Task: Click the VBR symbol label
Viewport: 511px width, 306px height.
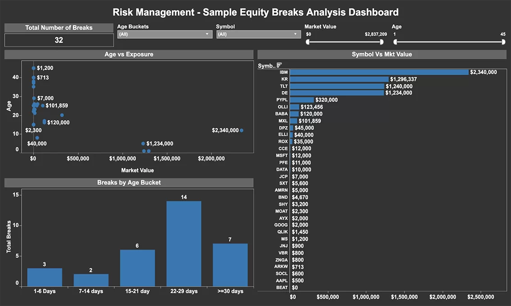Action: 283,253
